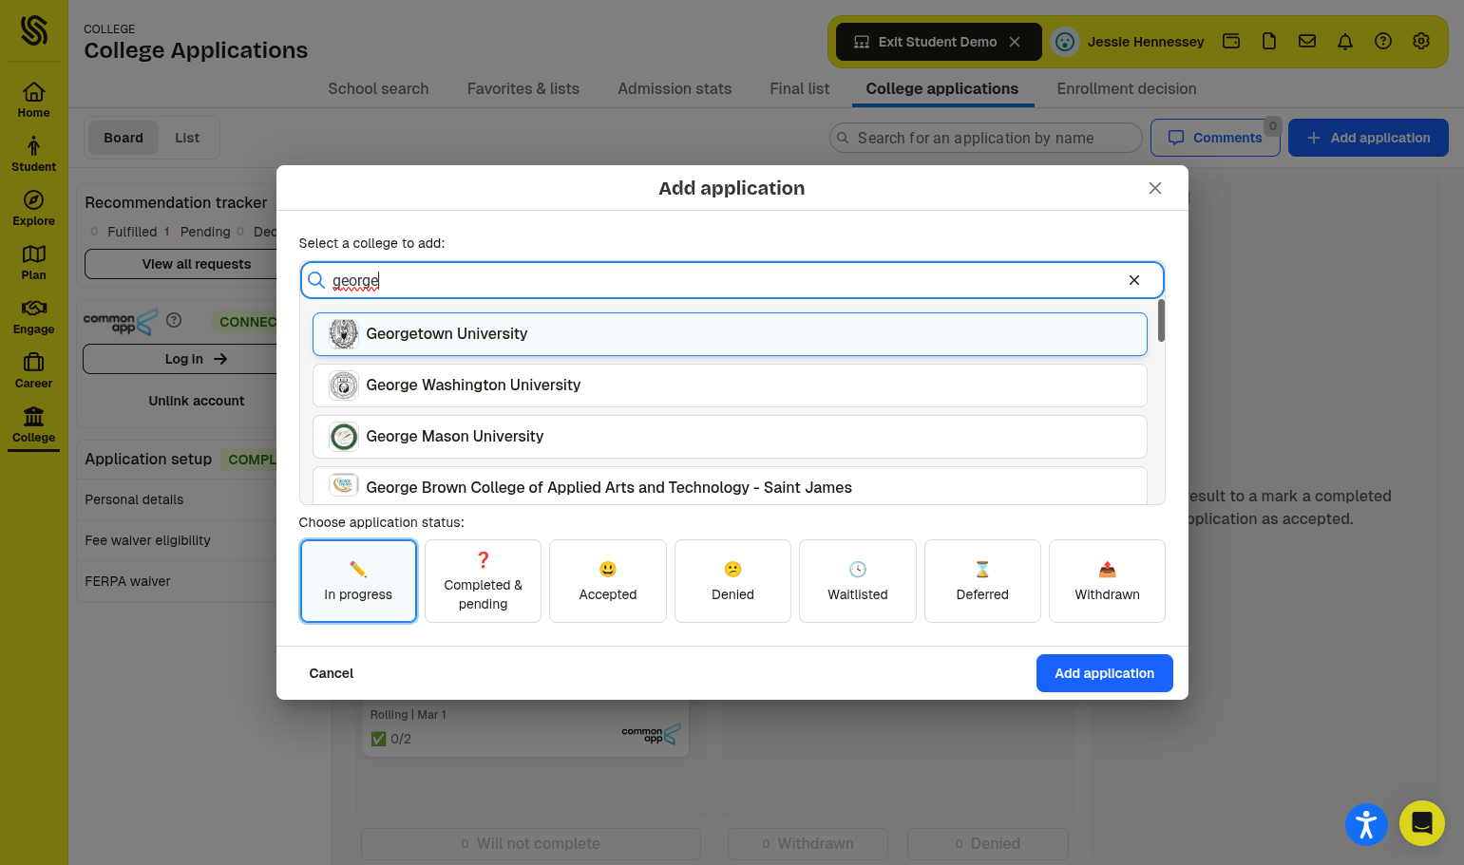Screen dimensions: 1464x865
Task: Close the Add application dialog
Action: coord(1155,188)
